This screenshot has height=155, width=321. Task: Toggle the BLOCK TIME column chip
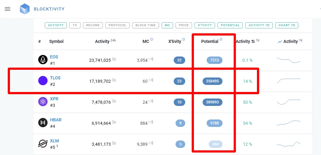(x=145, y=25)
